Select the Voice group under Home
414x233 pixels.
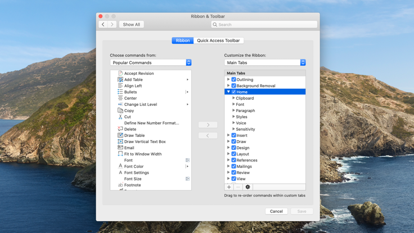coord(241,123)
